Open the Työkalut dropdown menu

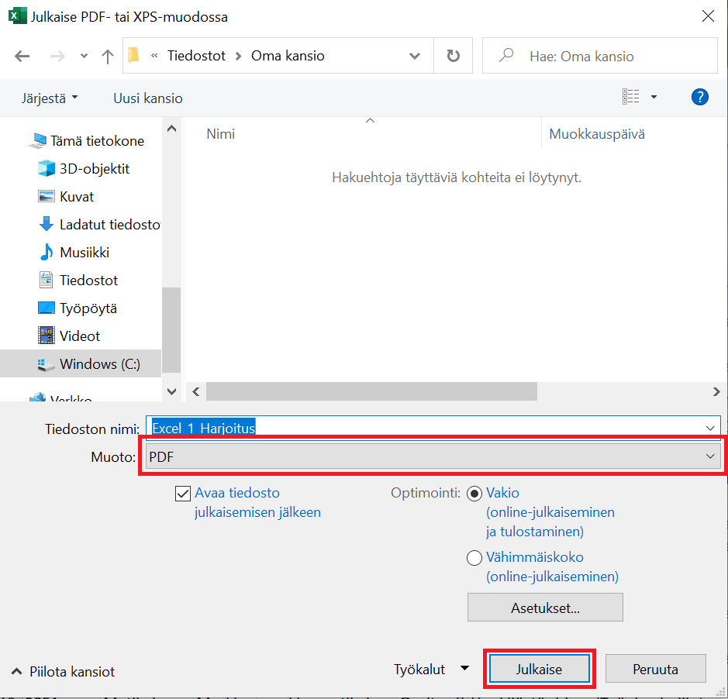click(x=431, y=670)
